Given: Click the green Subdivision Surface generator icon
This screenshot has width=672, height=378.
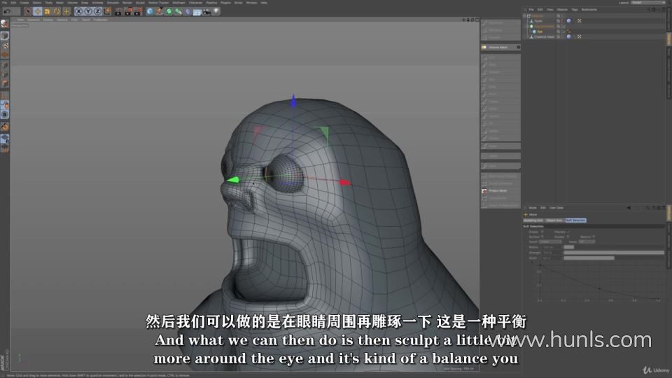Looking at the screenshot, I should tap(169, 12).
